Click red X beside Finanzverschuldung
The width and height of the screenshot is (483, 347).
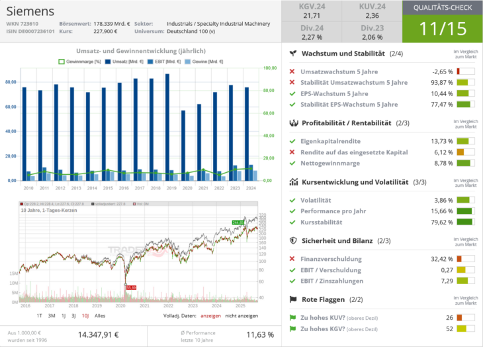(x=292, y=259)
